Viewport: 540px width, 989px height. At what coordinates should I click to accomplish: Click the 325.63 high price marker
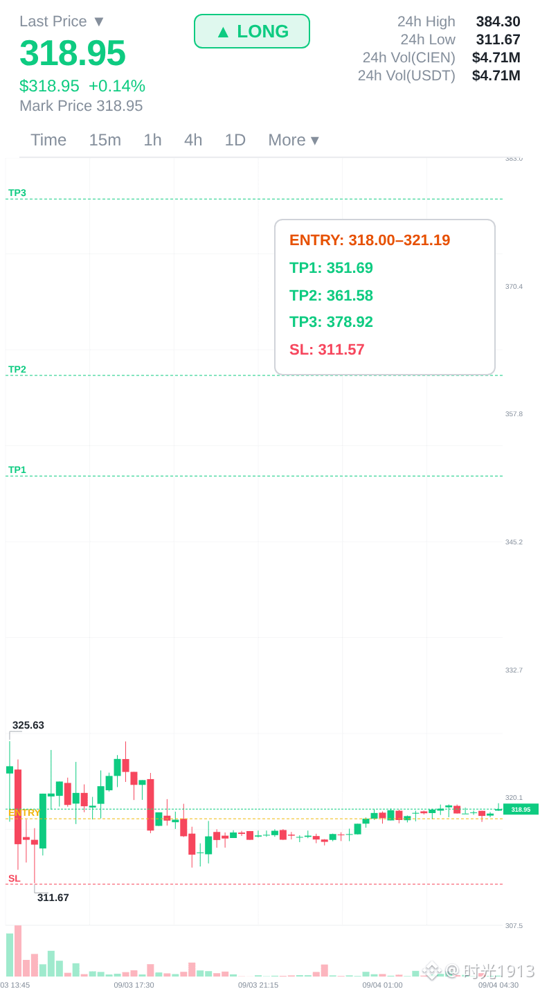tap(28, 725)
